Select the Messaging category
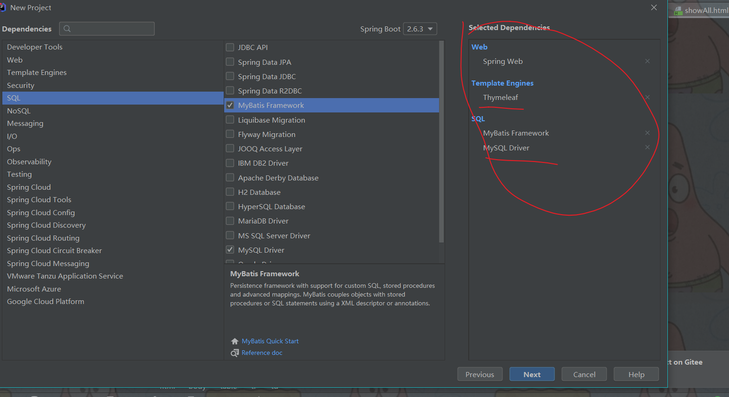 pos(113,124)
